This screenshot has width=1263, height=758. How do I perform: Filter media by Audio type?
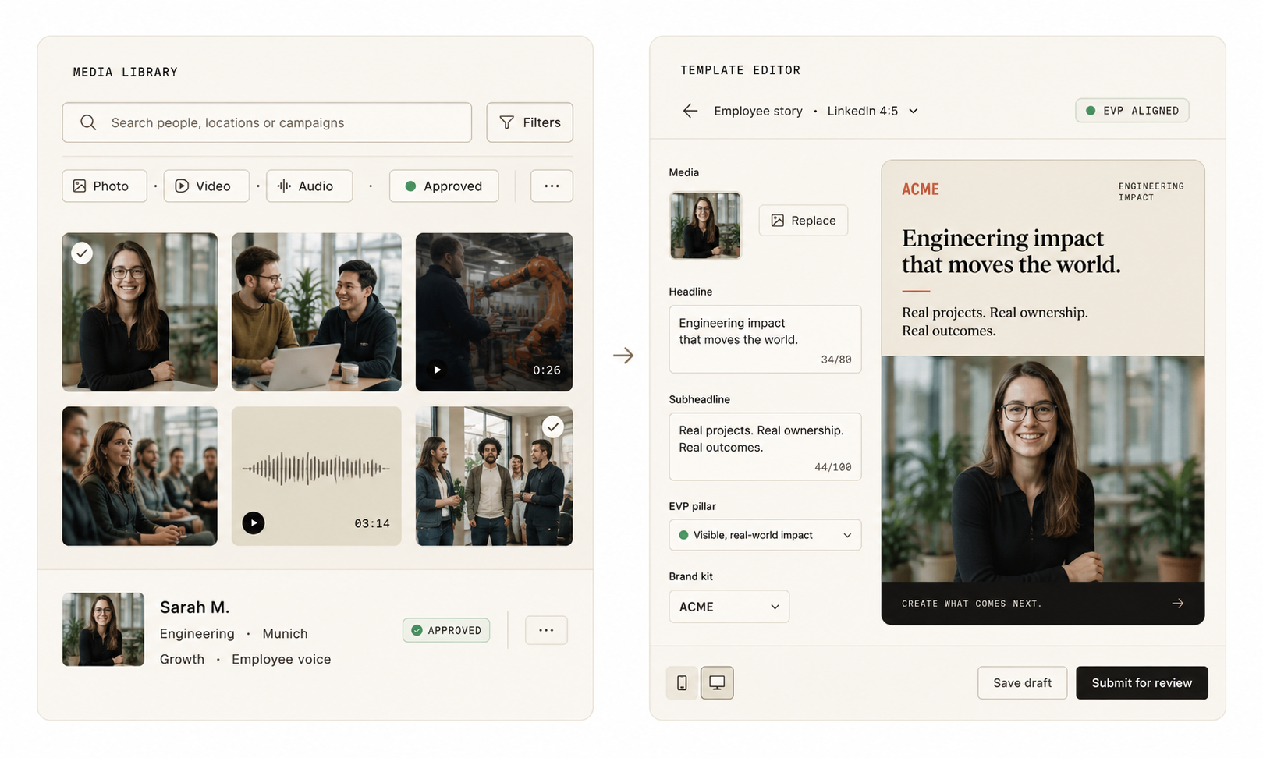[309, 186]
